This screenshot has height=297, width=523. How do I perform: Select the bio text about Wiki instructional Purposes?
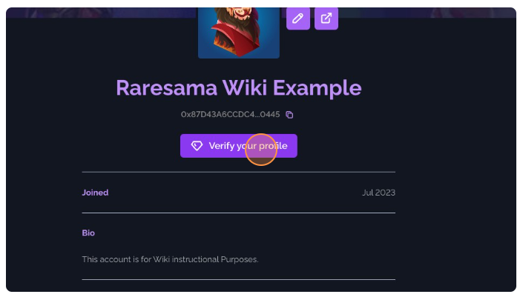tap(170, 259)
